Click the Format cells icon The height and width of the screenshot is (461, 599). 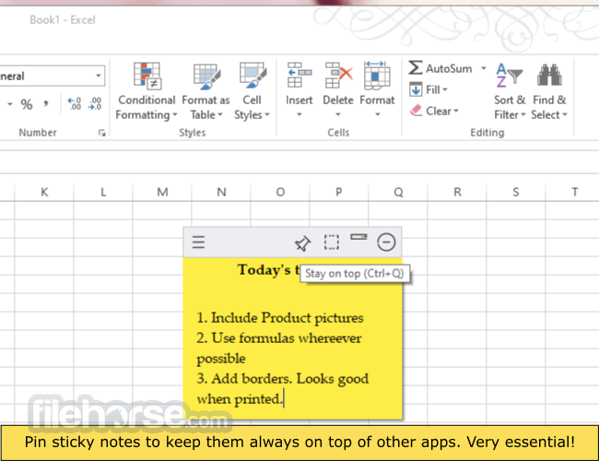pos(377,75)
